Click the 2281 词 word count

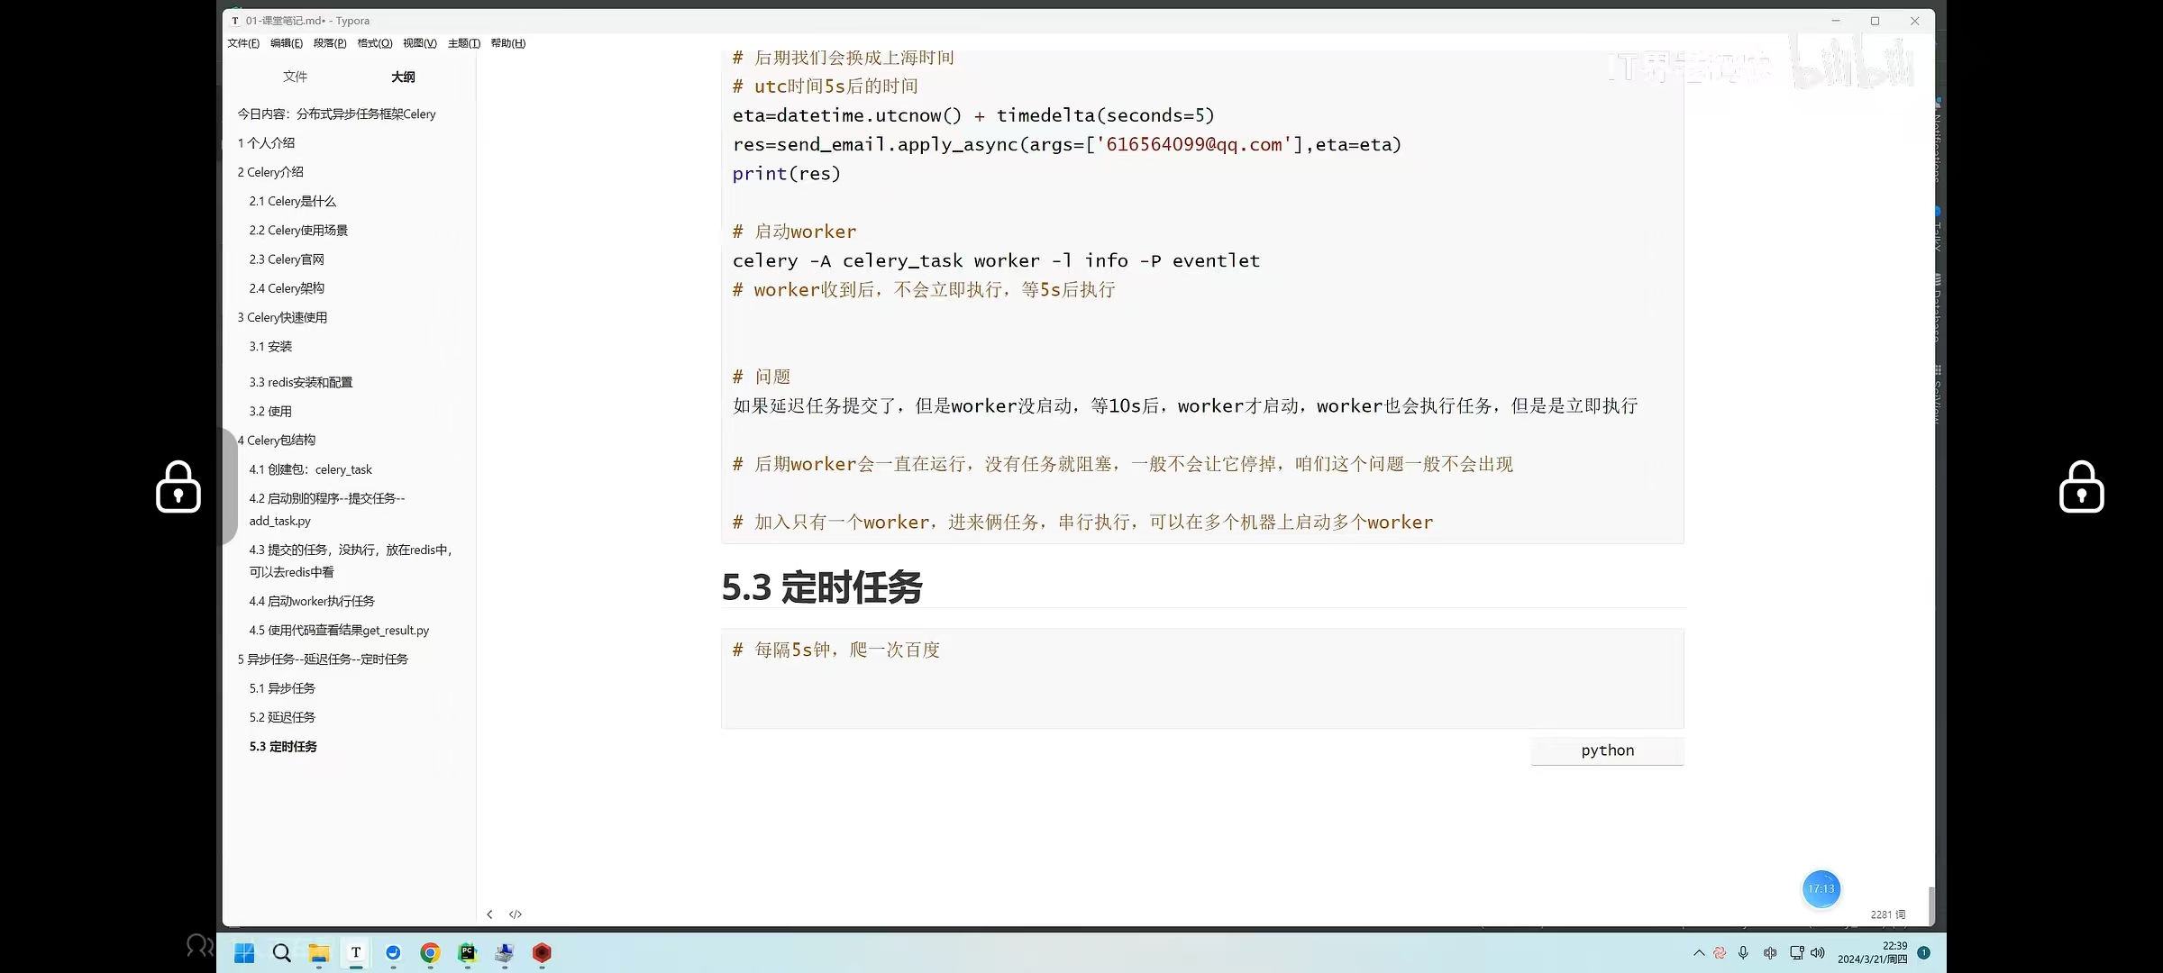click(x=1887, y=914)
